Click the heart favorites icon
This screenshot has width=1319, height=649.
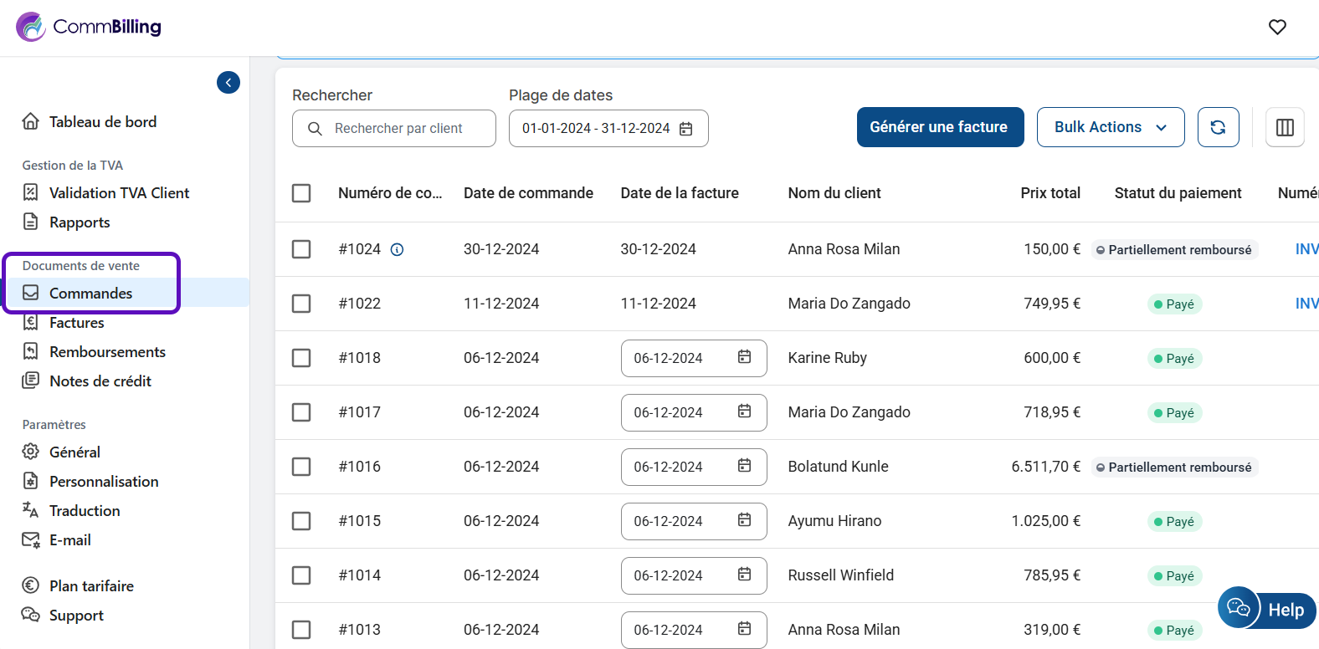point(1277,27)
